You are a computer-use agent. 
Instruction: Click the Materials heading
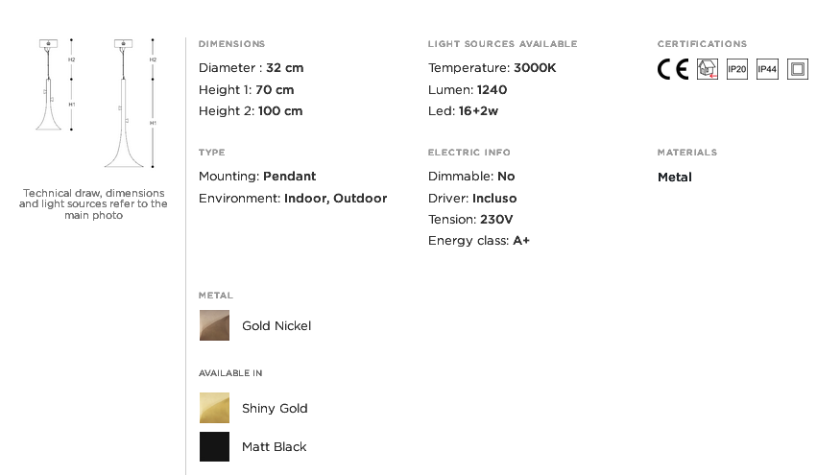point(686,152)
